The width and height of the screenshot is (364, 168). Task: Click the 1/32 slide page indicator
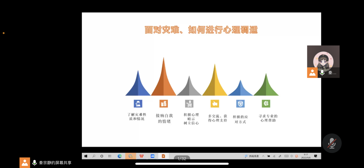pyautogui.click(x=182, y=159)
